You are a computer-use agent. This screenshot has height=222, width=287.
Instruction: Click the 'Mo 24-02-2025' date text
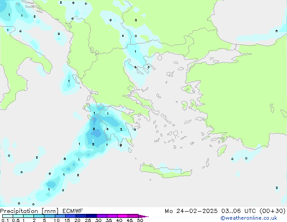(x=191, y=211)
